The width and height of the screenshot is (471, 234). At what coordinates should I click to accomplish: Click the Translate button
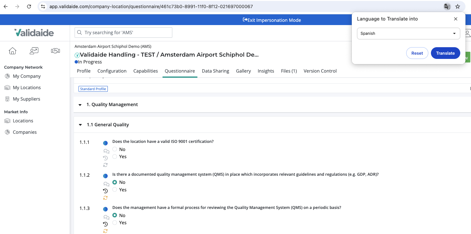445,53
